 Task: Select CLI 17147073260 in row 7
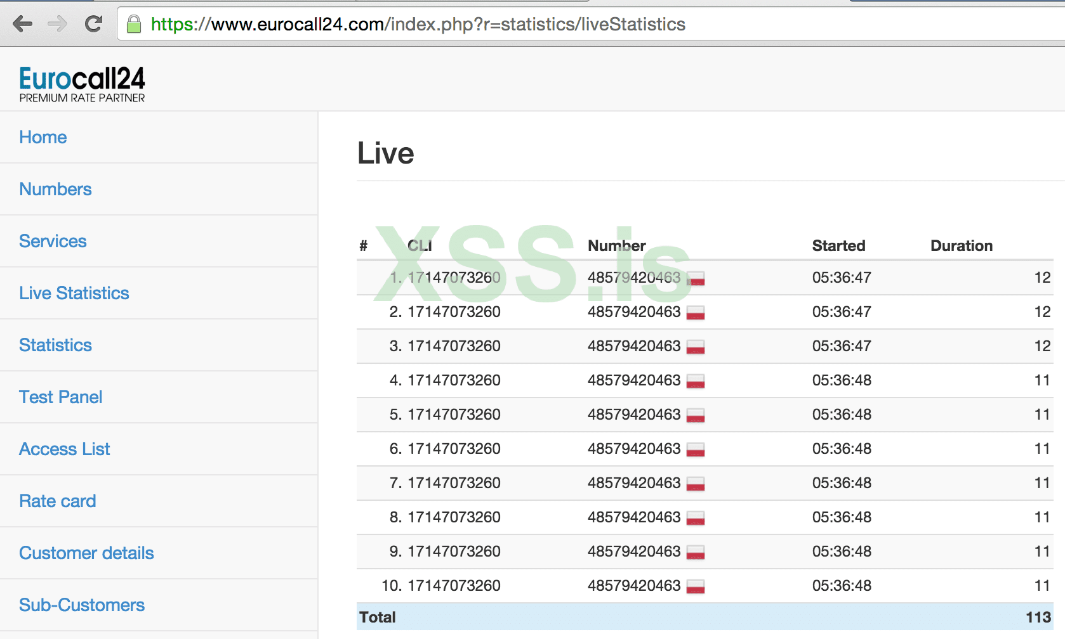coord(454,483)
